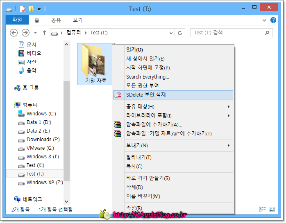286x223 pixels.
Task: Go back with the Back arrow
Action: coord(14,33)
